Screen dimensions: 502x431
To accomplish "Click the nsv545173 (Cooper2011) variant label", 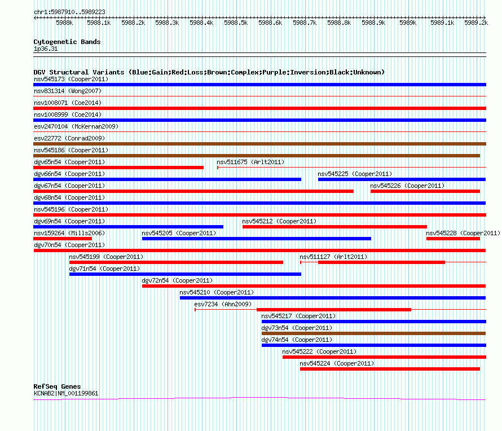I will click(71, 79).
